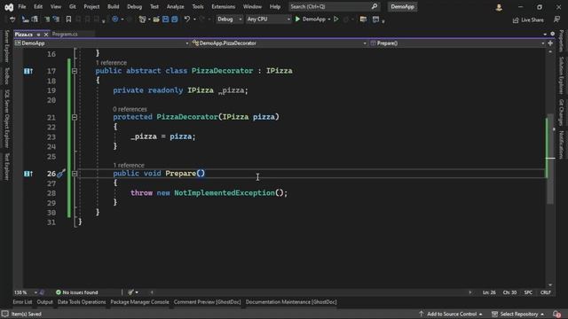
Task: Click the notifications bell in status bar
Action: [557, 314]
